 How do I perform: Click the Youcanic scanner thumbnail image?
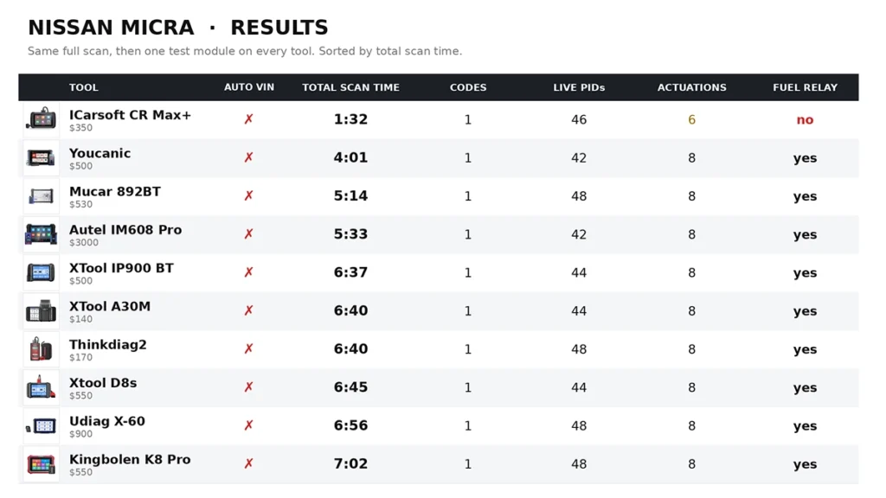coord(42,157)
